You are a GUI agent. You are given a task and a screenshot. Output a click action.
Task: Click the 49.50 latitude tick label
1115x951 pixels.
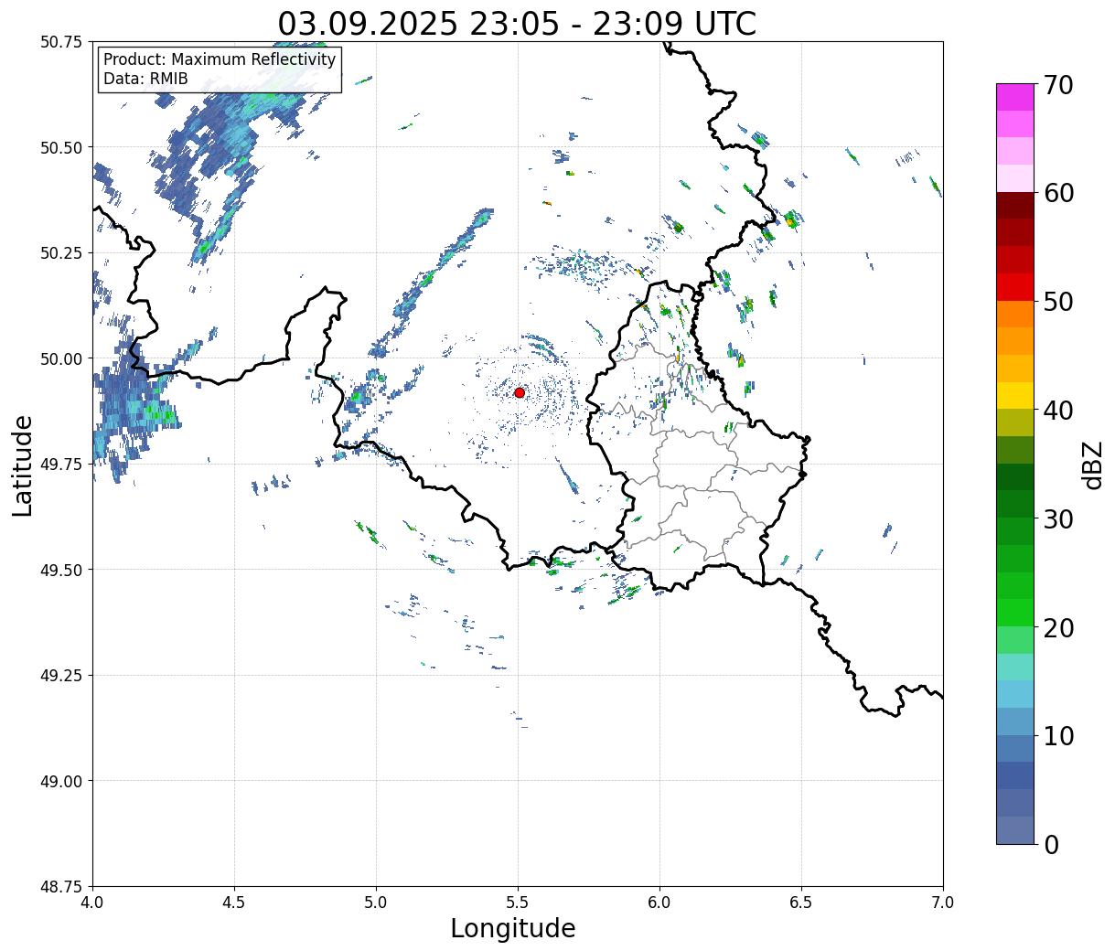[62, 570]
